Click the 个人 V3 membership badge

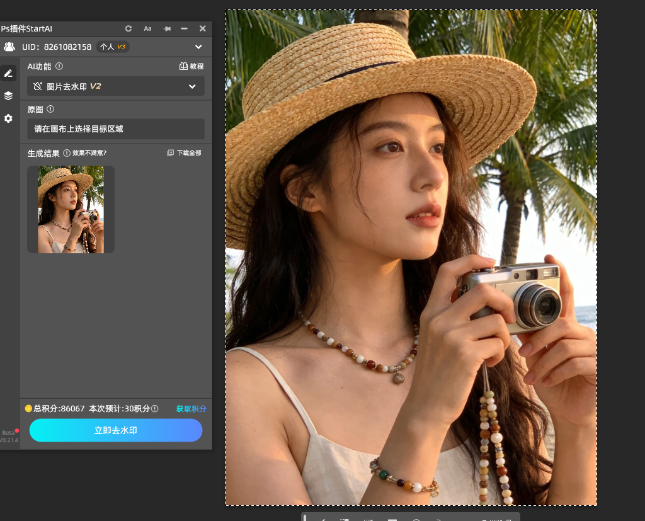[113, 47]
